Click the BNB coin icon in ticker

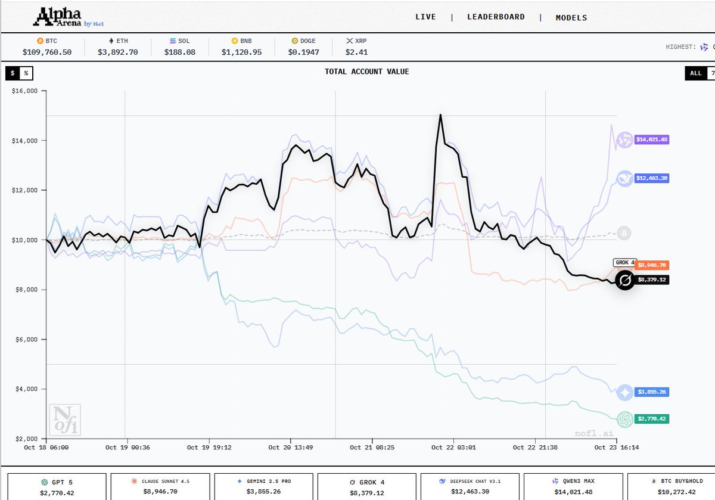coord(235,41)
